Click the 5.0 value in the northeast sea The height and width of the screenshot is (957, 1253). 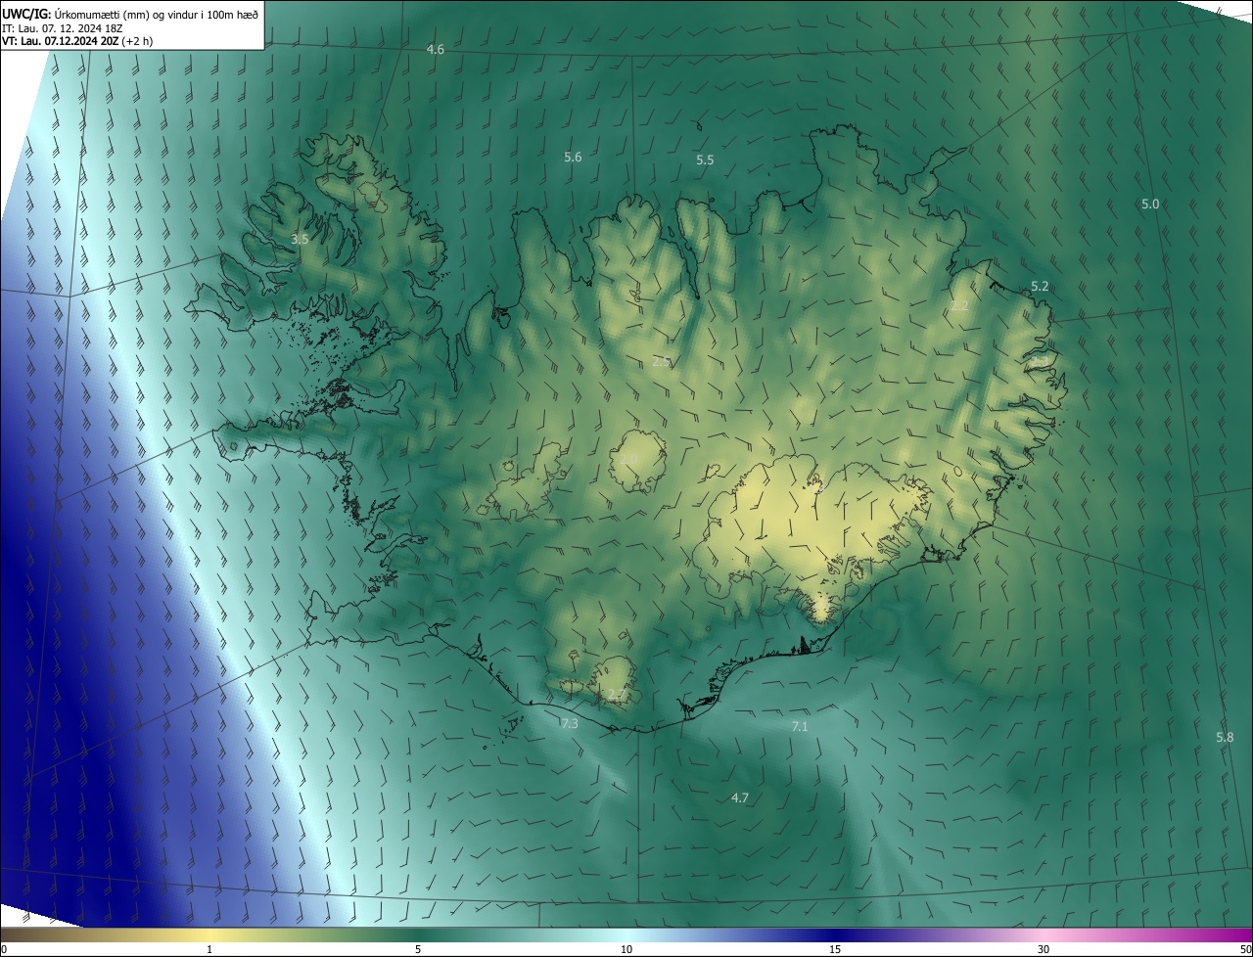point(1150,204)
